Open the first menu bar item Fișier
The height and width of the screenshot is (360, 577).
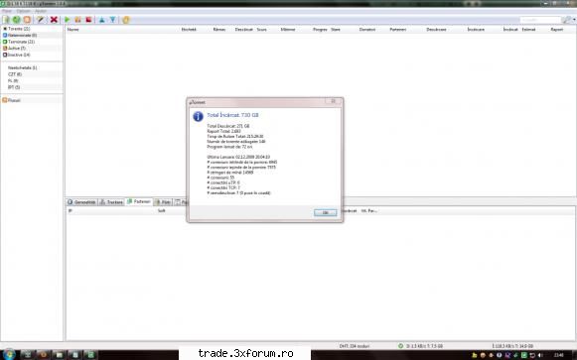click(x=7, y=11)
